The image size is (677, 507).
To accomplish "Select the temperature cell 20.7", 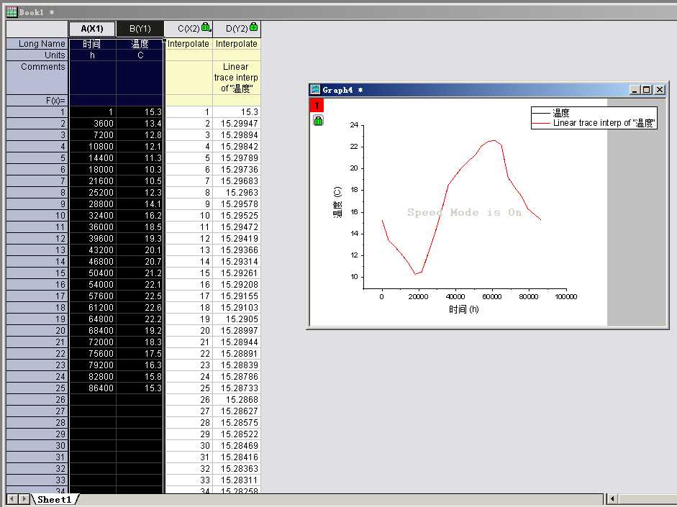I will coord(140,262).
